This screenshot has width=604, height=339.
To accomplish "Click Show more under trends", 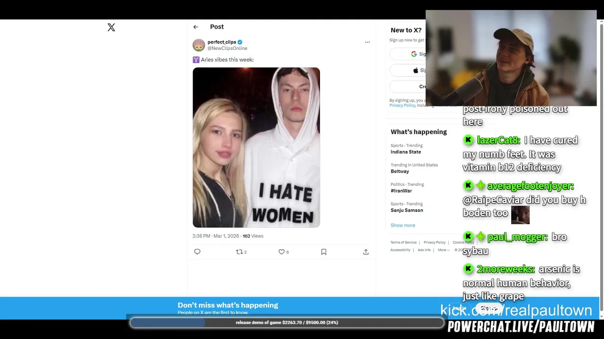I will (x=403, y=225).
